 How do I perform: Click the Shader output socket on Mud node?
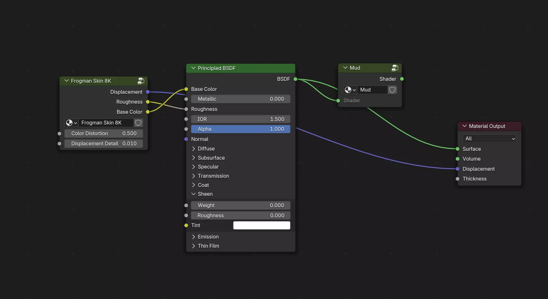[x=402, y=79]
